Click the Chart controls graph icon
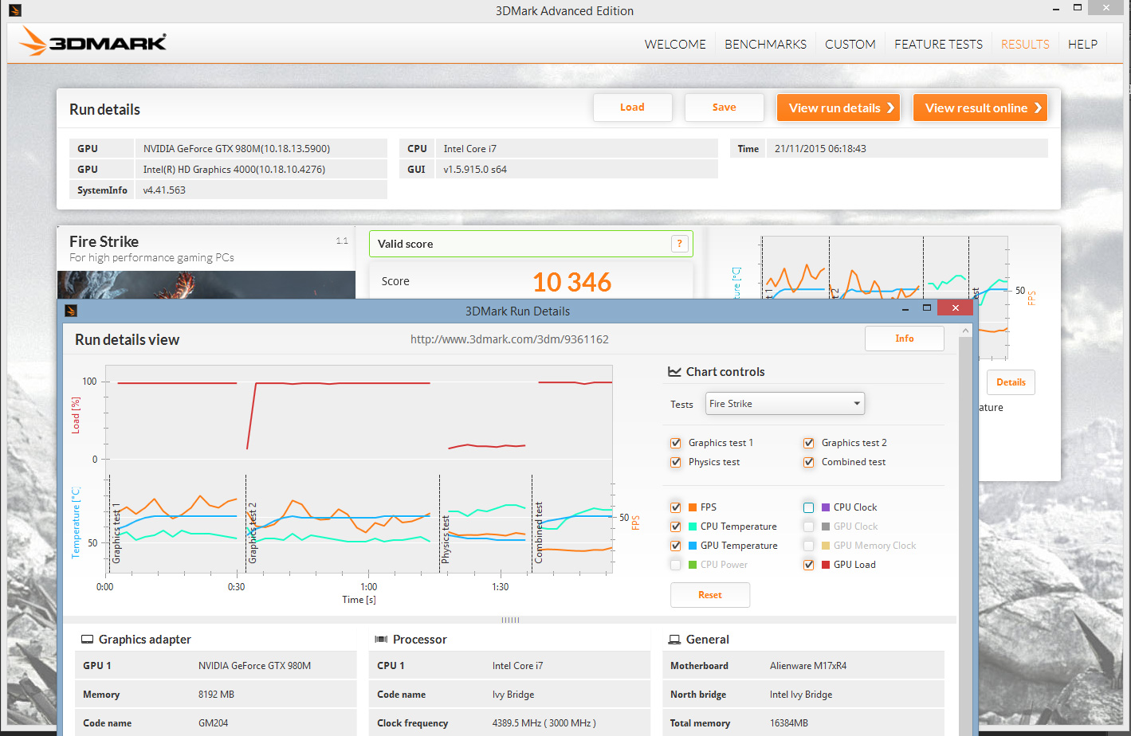 pyautogui.click(x=674, y=372)
